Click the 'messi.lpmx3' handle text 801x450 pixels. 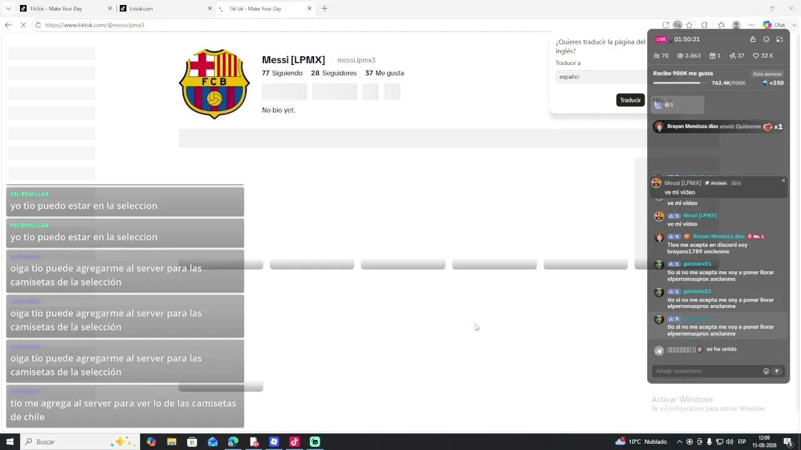[356, 60]
